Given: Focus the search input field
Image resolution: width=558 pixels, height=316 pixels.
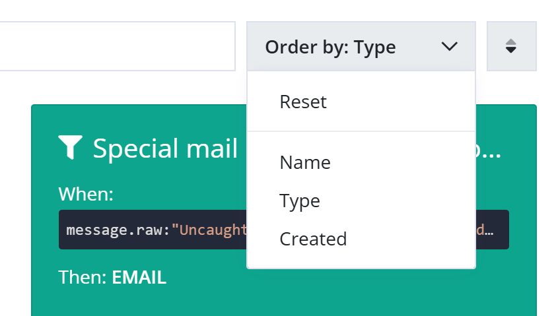Looking at the screenshot, I should [x=118, y=46].
